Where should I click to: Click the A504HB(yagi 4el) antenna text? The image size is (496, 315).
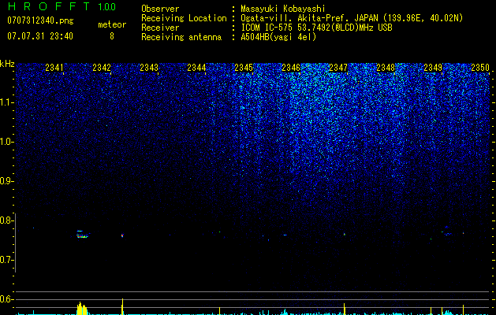click(278, 37)
